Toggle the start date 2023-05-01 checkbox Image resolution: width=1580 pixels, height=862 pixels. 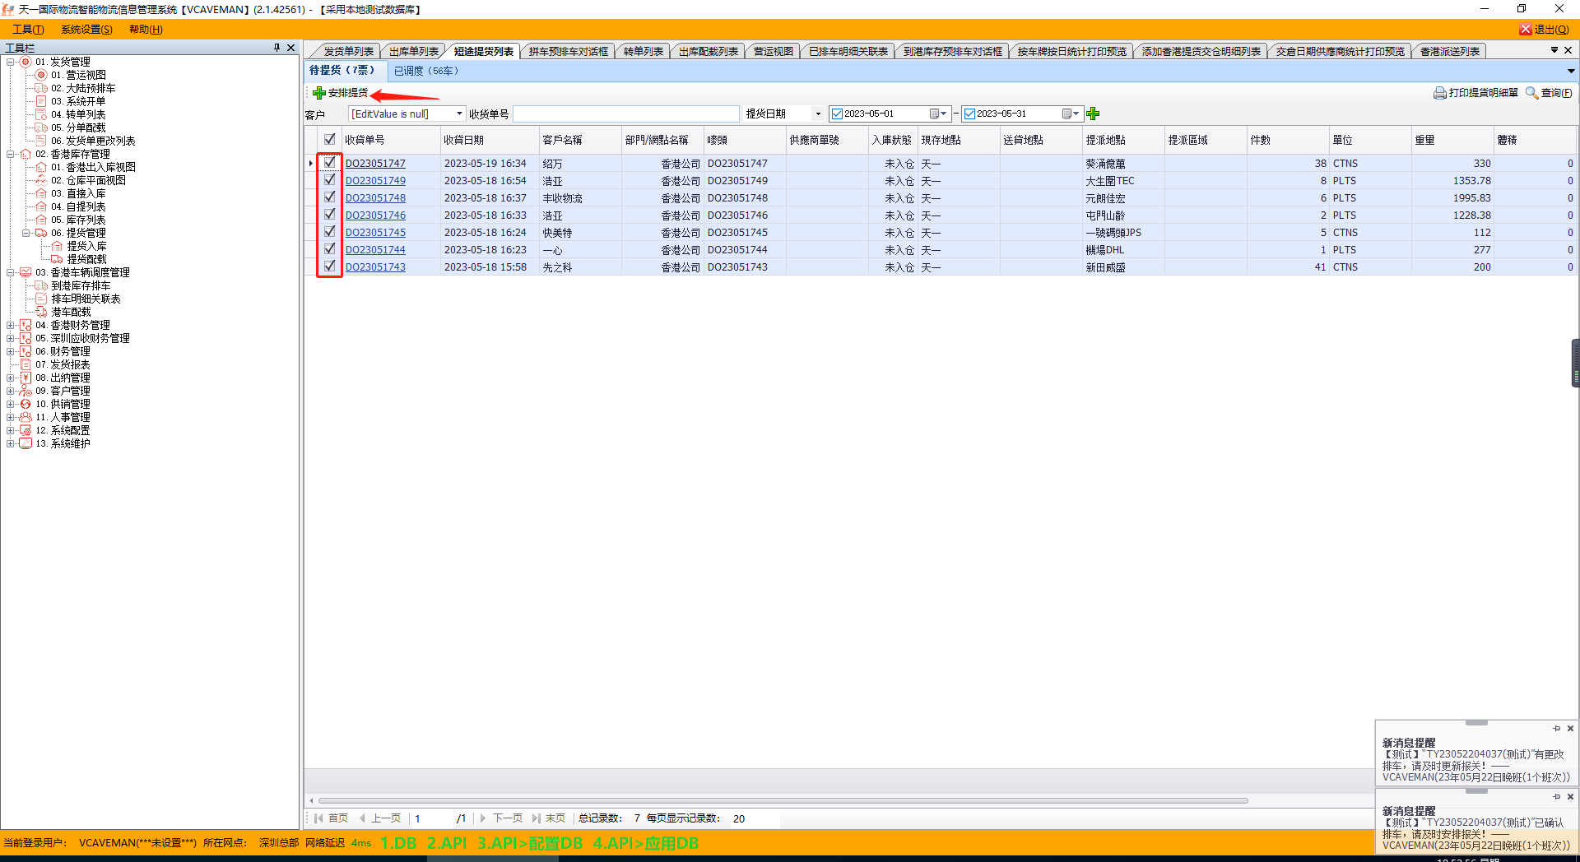coord(837,114)
